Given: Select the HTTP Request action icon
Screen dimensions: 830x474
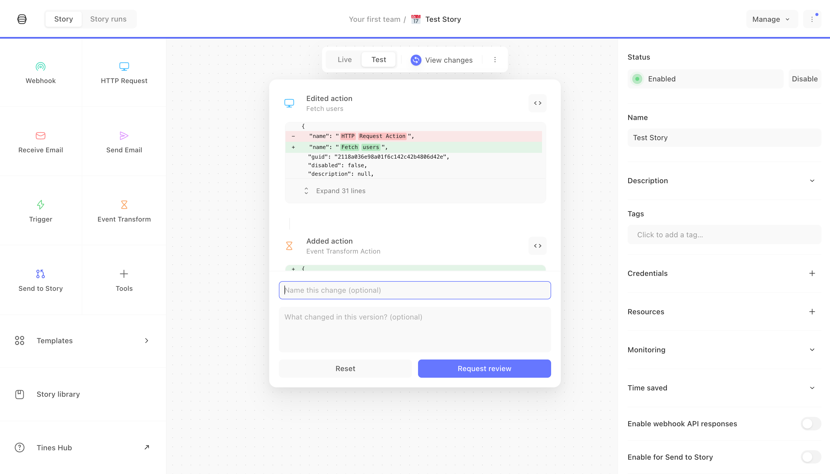Looking at the screenshot, I should coord(124,66).
